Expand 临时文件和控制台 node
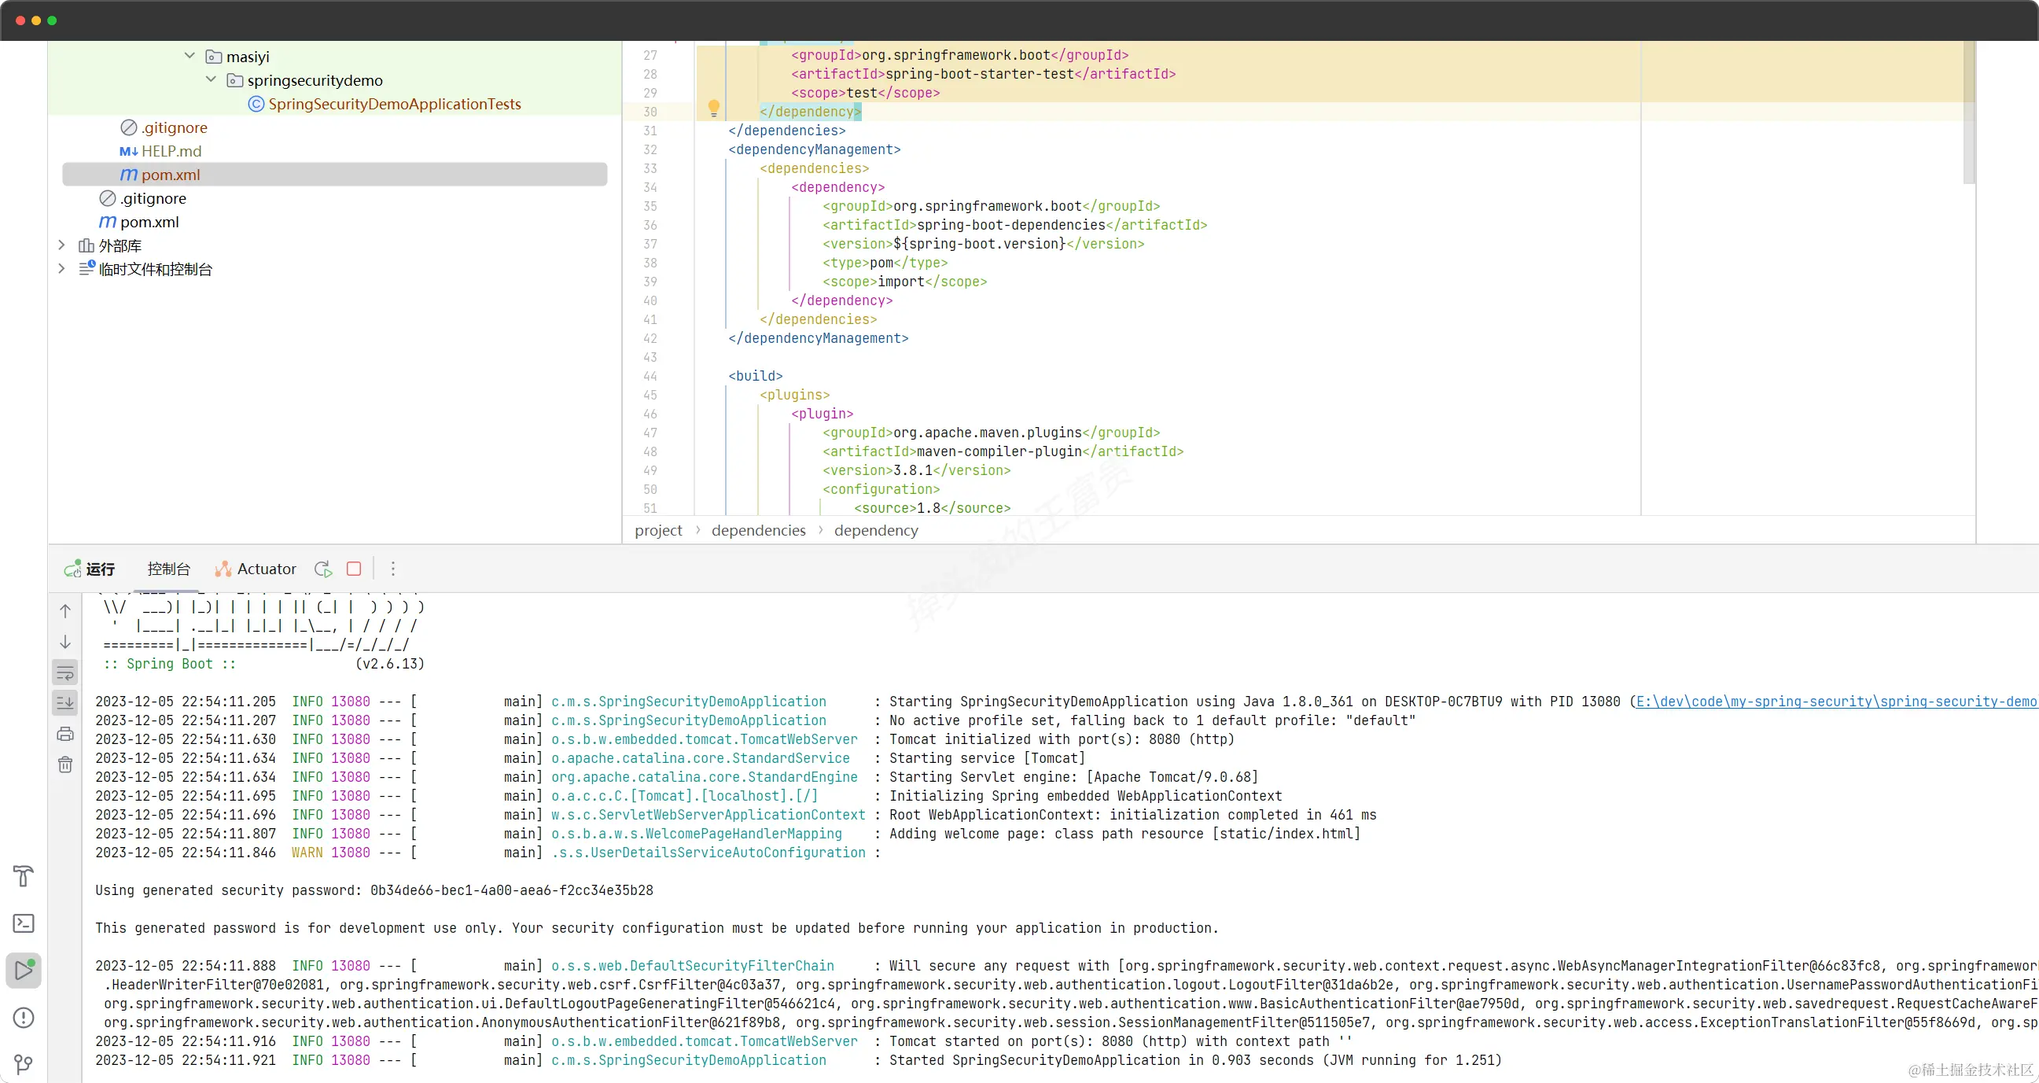This screenshot has height=1083, width=2039. click(62, 268)
